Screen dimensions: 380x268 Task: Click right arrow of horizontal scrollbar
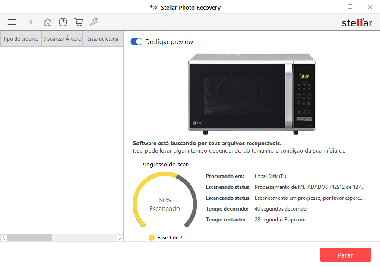coord(120,238)
